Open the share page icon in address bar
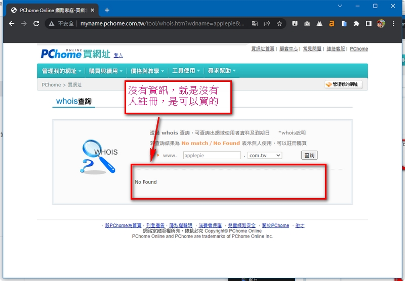 (267, 24)
